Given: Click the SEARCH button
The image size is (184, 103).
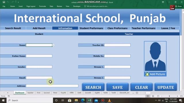Looking at the screenshot, I should pyautogui.click(x=93, y=87).
